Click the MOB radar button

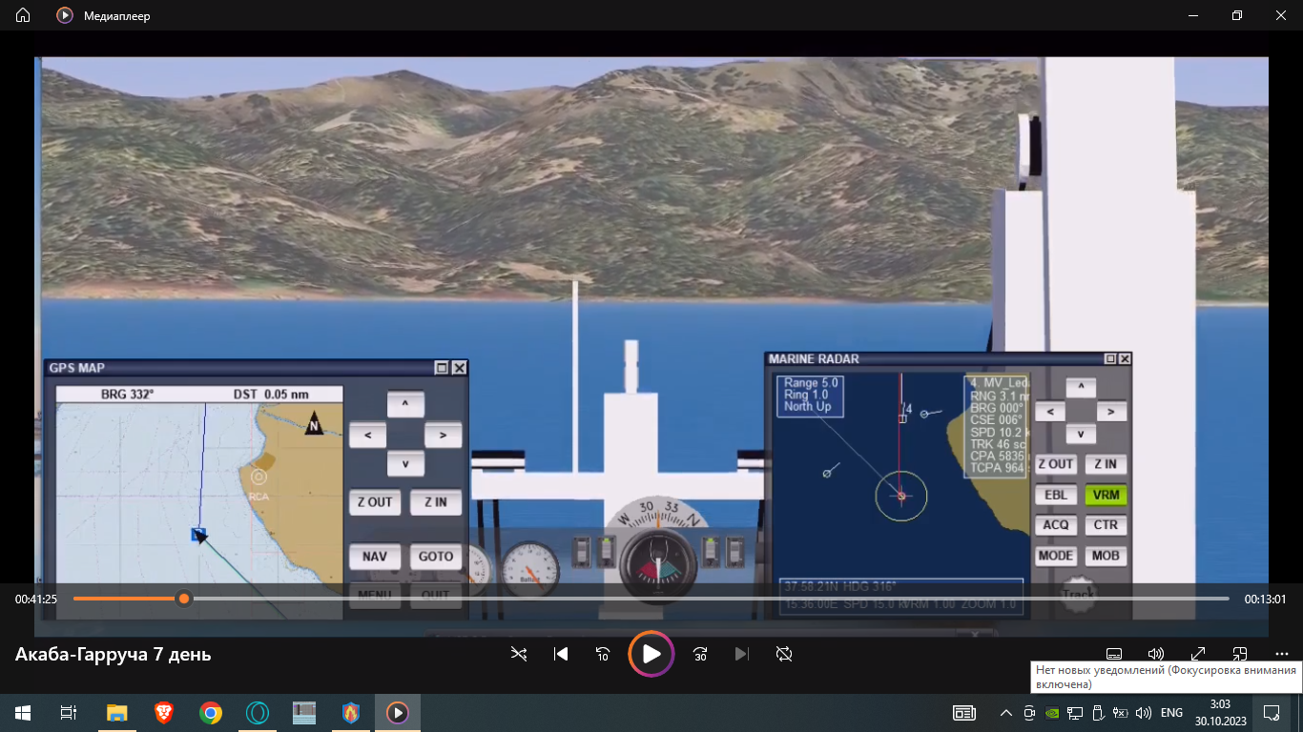click(x=1106, y=556)
